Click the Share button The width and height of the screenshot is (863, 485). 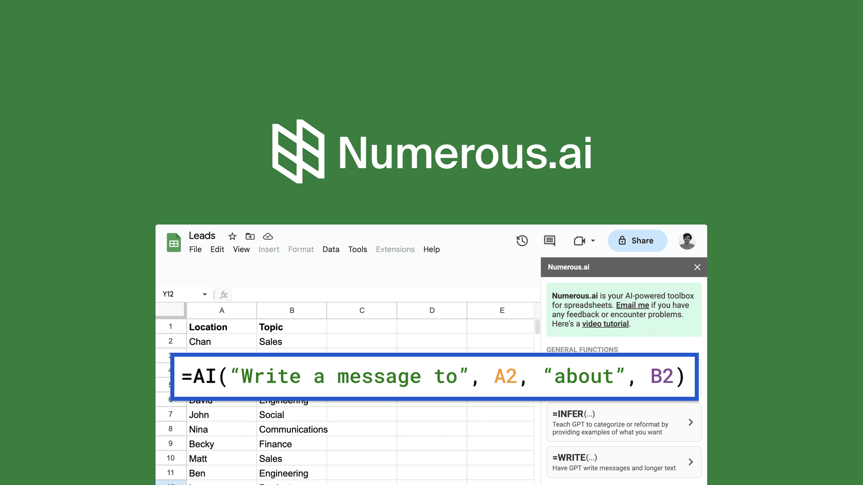(637, 241)
